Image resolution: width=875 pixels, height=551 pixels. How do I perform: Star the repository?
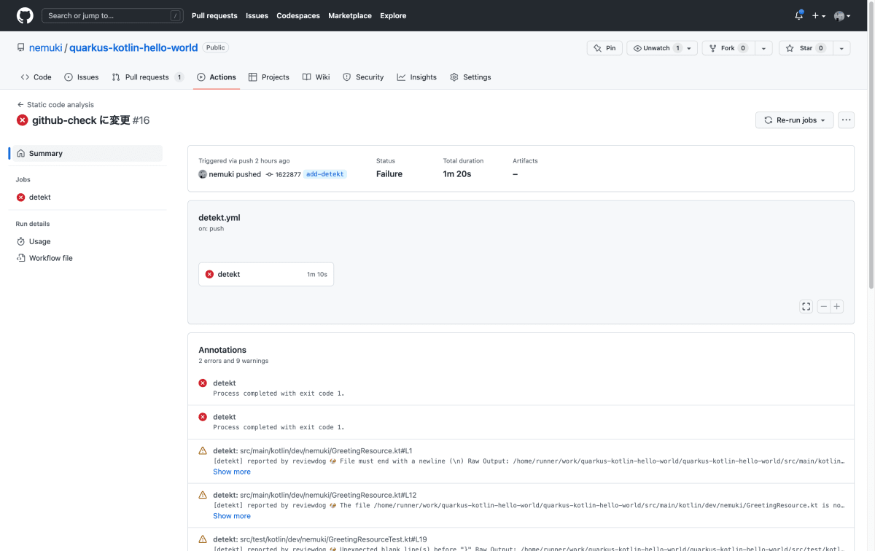click(x=806, y=48)
